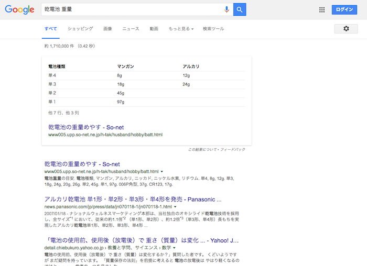This screenshot has height=266, width=367.
Task: Open featured snippet link 乾電池の重量めやす
Action: tap(85, 127)
